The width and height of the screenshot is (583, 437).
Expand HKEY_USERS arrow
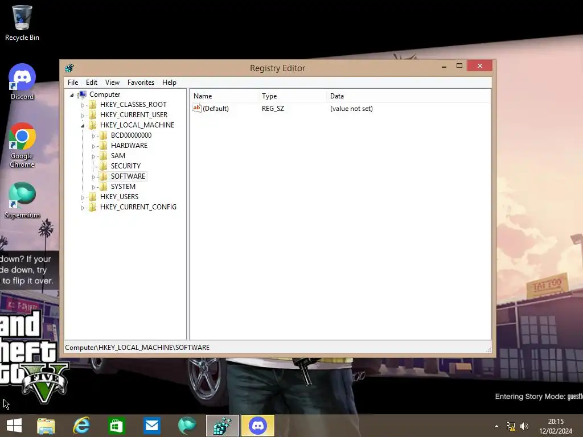coord(83,197)
